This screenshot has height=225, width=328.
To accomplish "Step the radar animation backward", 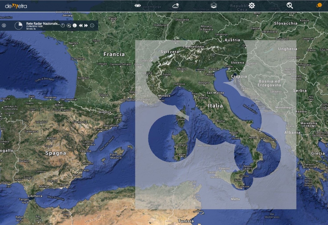I will point(81,25).
